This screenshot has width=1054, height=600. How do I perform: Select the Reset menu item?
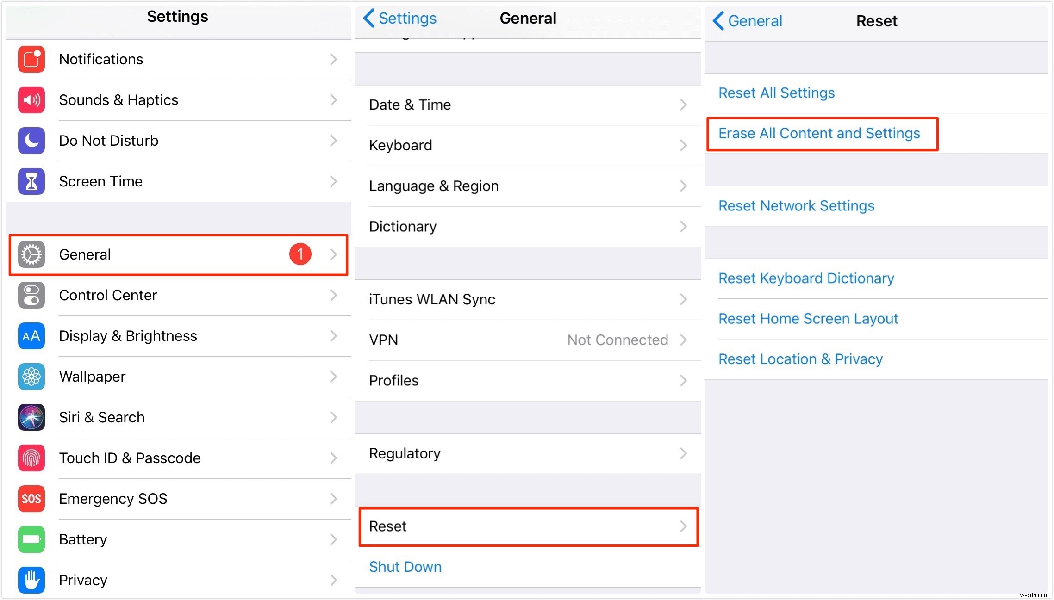[525, 526]
